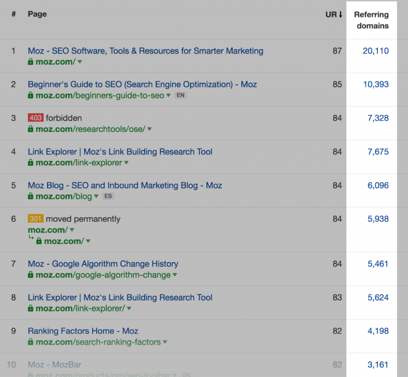Click the UR value 83 in row 8
This screenshot has height=377, width=408.
point(337,298)
